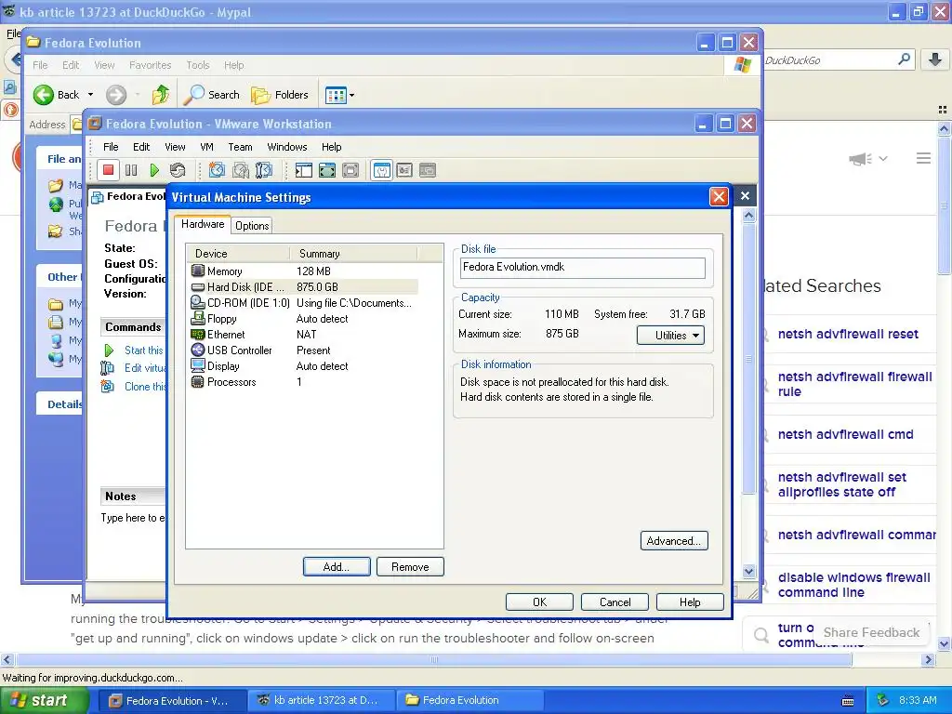Open the Snapshot Manager wrench-clock icon

click(x=263, y=171)
